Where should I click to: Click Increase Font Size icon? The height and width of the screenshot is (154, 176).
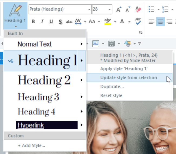point(119,9)
